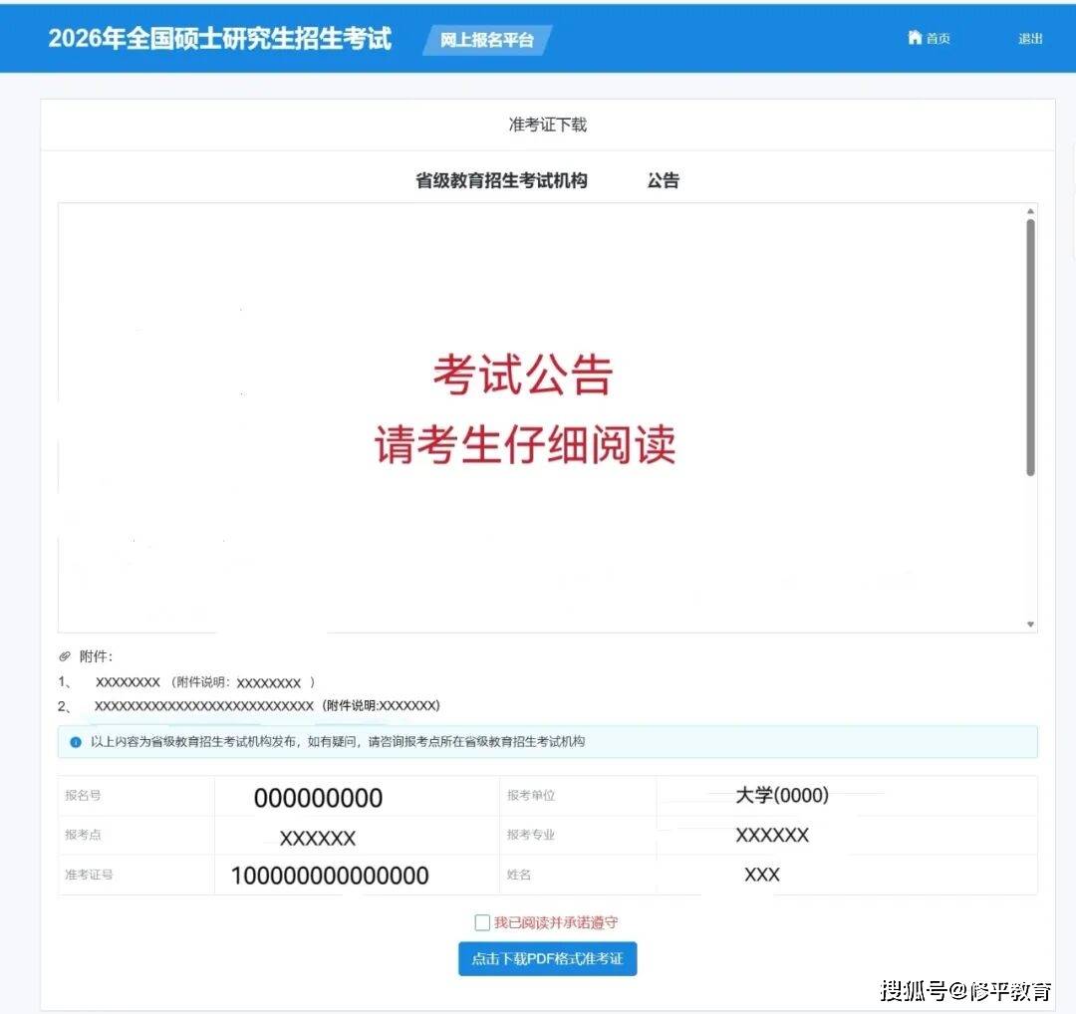Click the 报名号 value 000000000
The height and width of the screenshot is (1014, 1076).
[318, 798]
